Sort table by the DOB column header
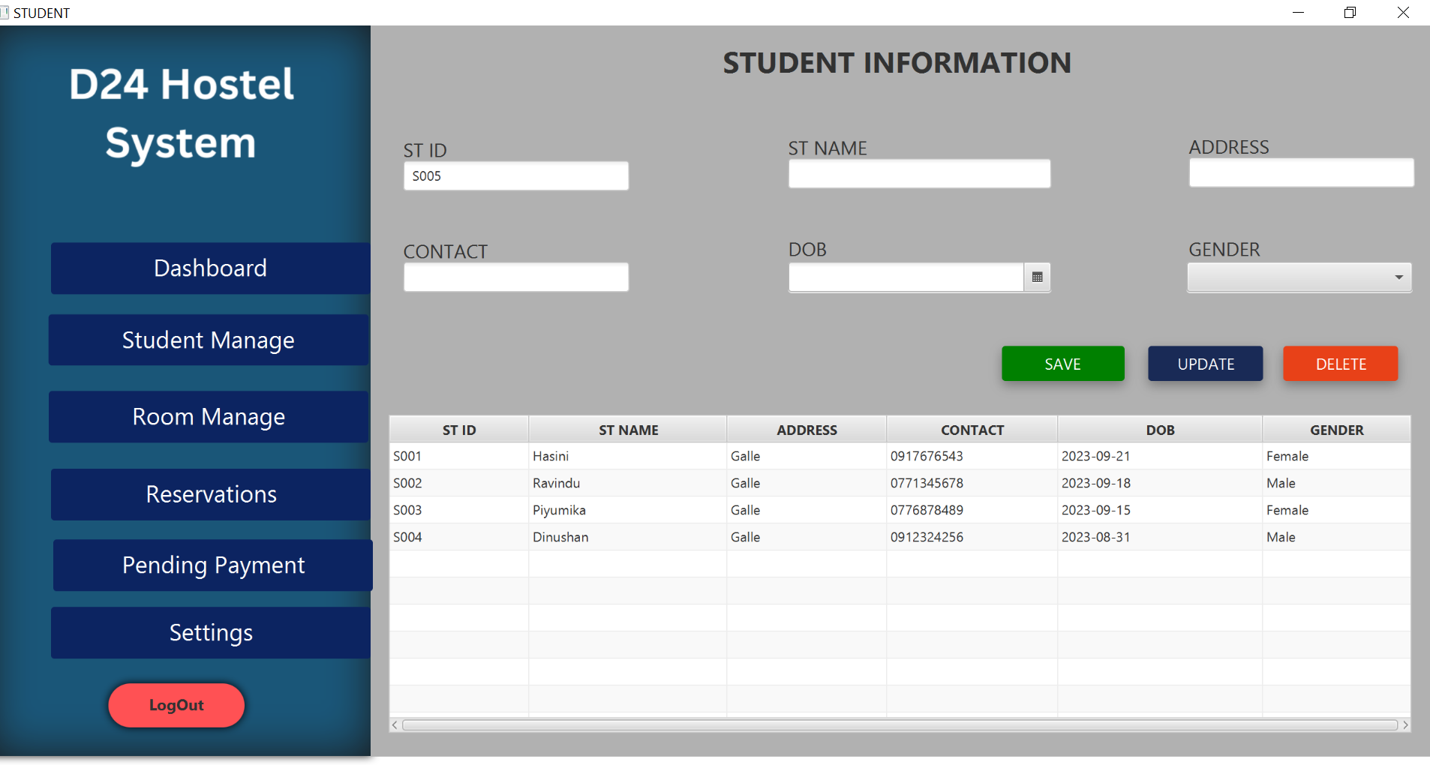Screen dimensions: 1430x765 tap(1159, 430)
